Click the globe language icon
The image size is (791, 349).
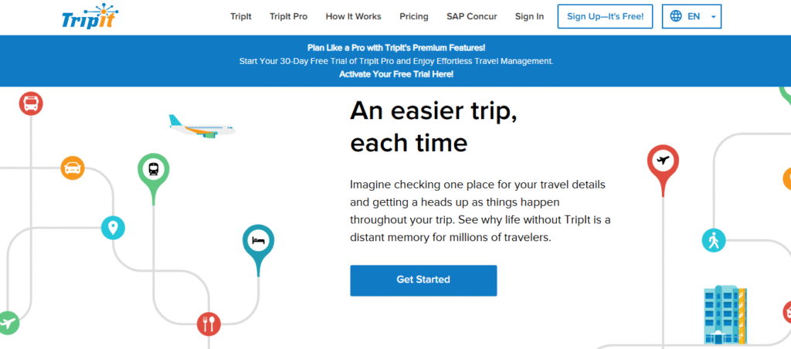(x=676, y=16)
